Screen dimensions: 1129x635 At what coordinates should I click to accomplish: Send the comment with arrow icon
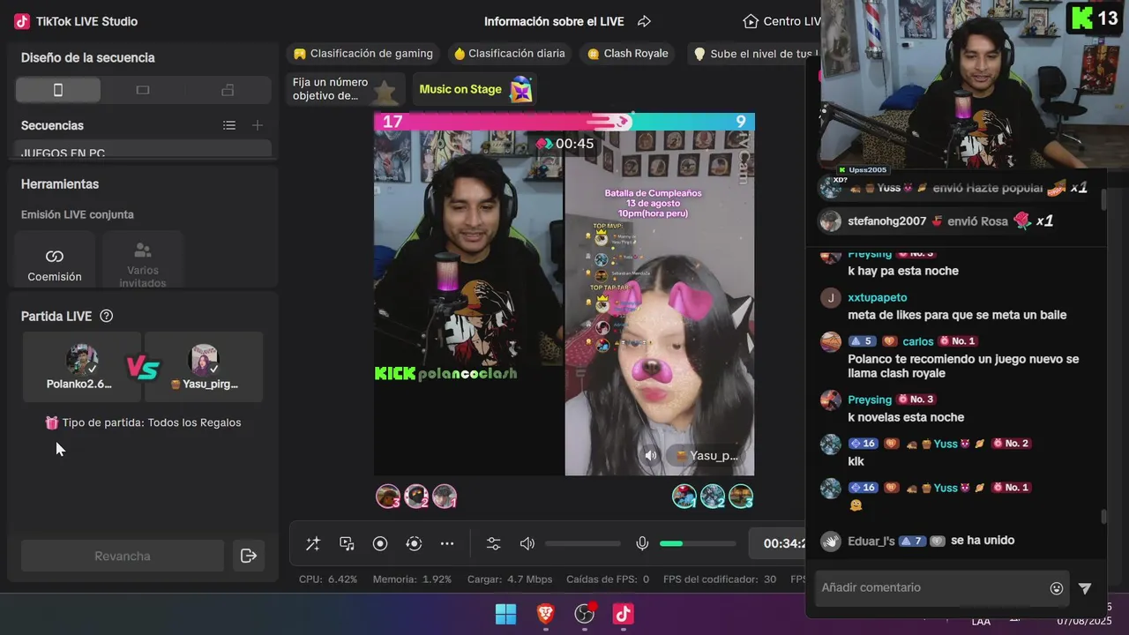coord(1085,588)
